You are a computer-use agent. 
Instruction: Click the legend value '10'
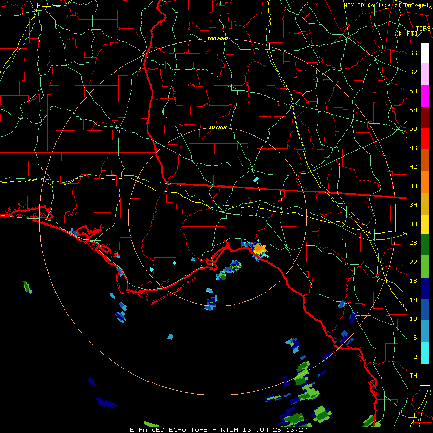point(413,318)
